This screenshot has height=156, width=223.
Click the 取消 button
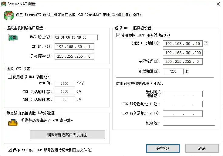[202, 148]
